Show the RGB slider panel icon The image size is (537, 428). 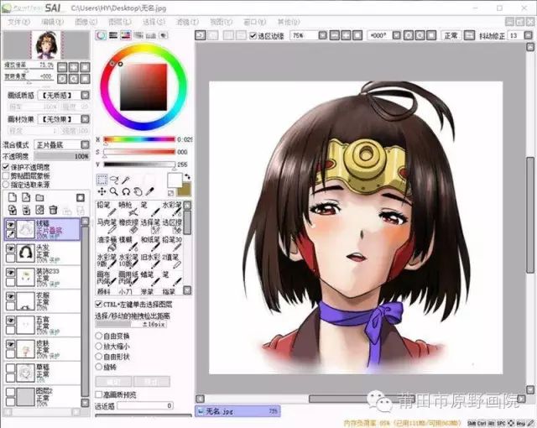point(113,35)
